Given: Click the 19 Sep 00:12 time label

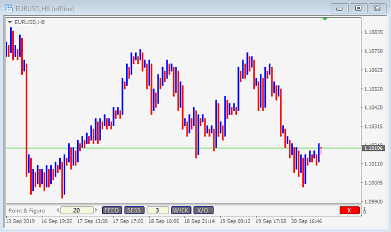Looking at the screenshot, I should 235,221.
